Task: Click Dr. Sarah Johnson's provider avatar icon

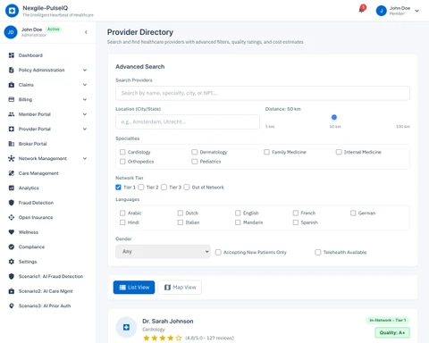Action: click(126, 327)
